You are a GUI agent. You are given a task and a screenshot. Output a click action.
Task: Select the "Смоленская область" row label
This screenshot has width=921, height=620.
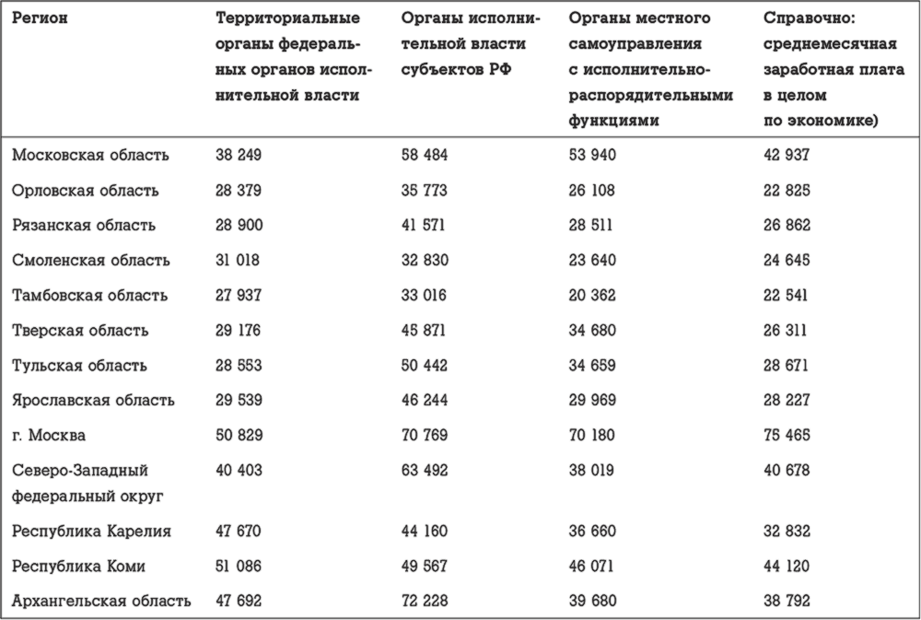click(91, 261)
